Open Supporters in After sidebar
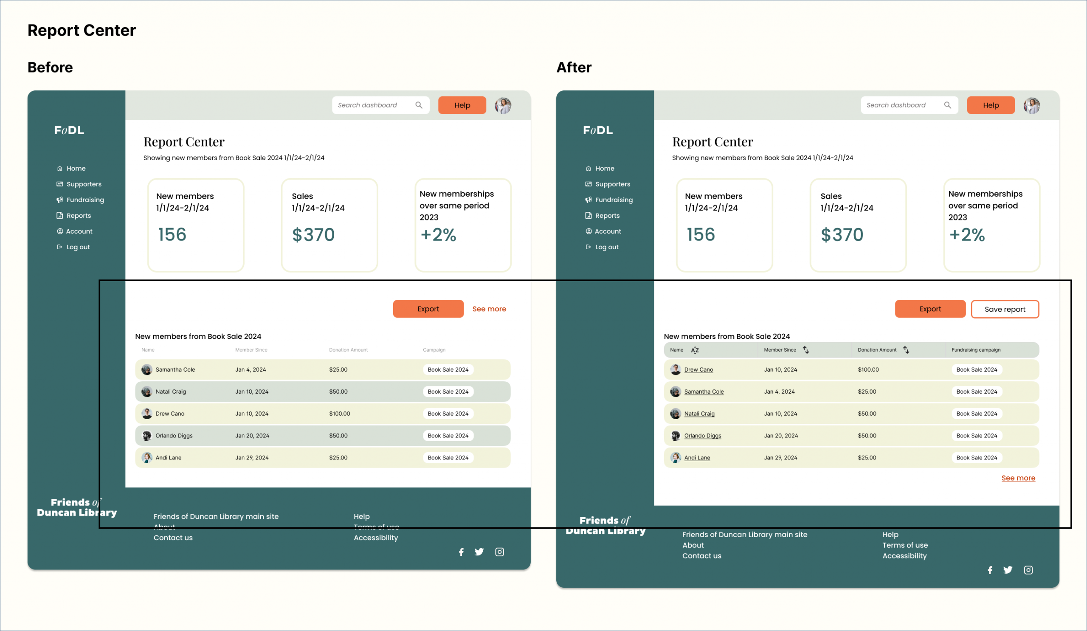The image size is (1087, 631). click(x=612, y=184)
